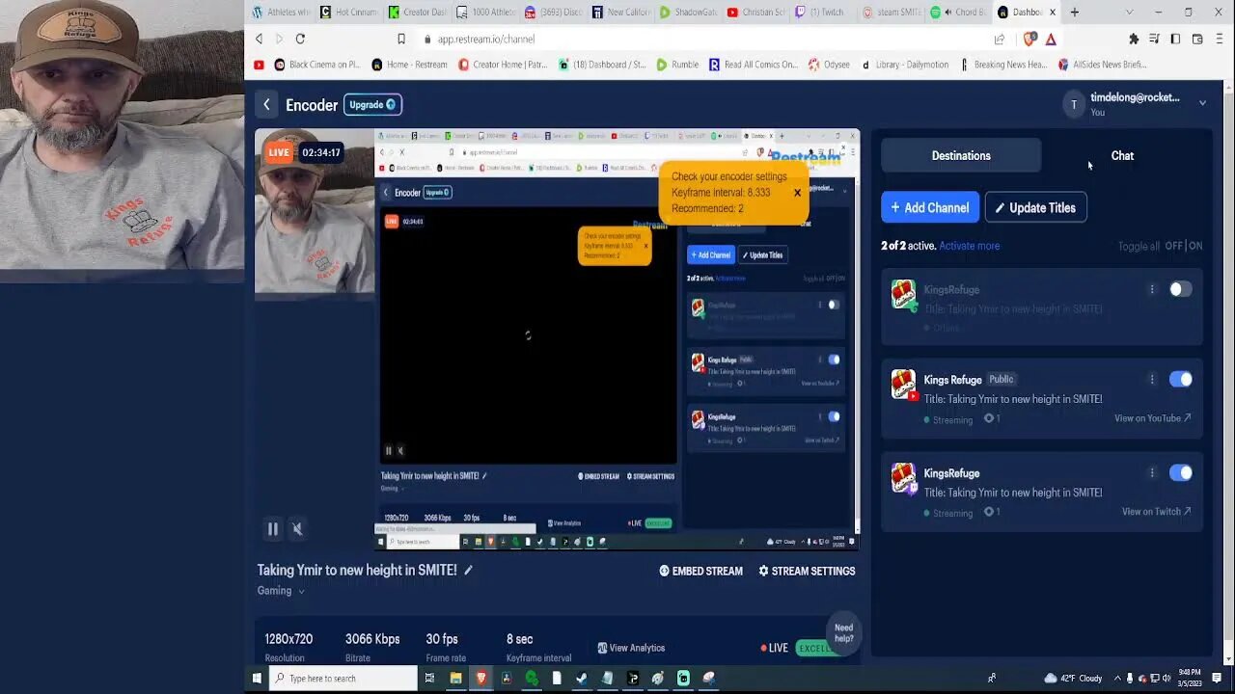Open EMBED STREAM
Screen dimensions: 1235x694
point(701,571)
